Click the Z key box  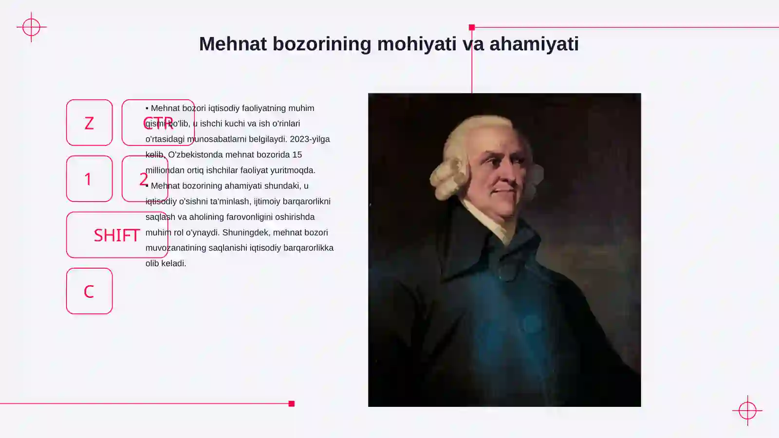89,123
